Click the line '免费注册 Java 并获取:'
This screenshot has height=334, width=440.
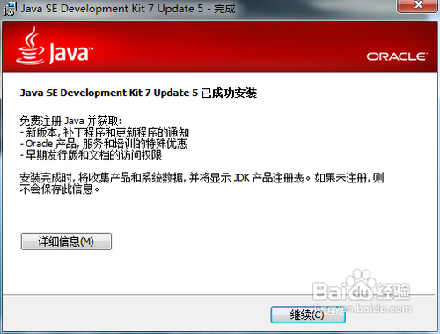tap(70, 121)
